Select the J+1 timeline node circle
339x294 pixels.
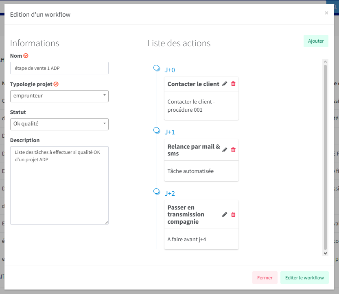pyautogui.click(x=157, y=130)
